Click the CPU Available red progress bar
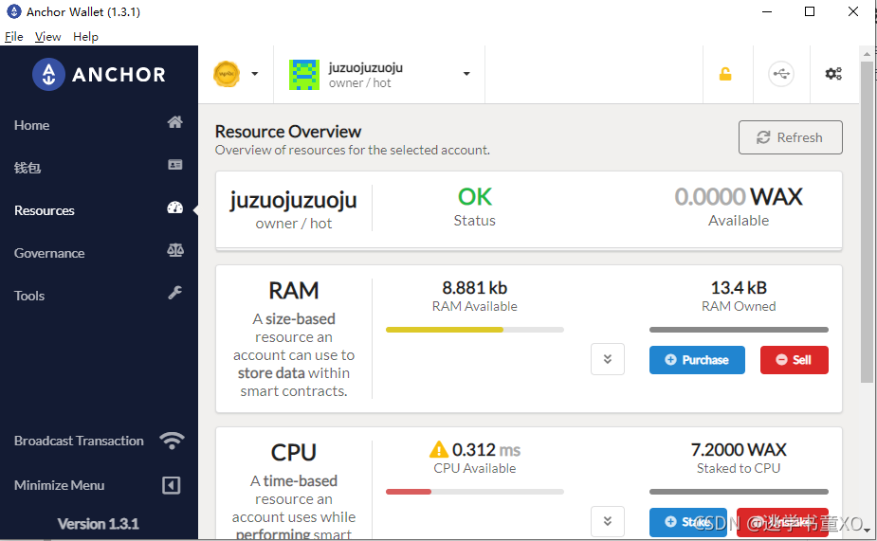Screen dimensions: 877x541 pyautogui.click(x=475, y=492)
